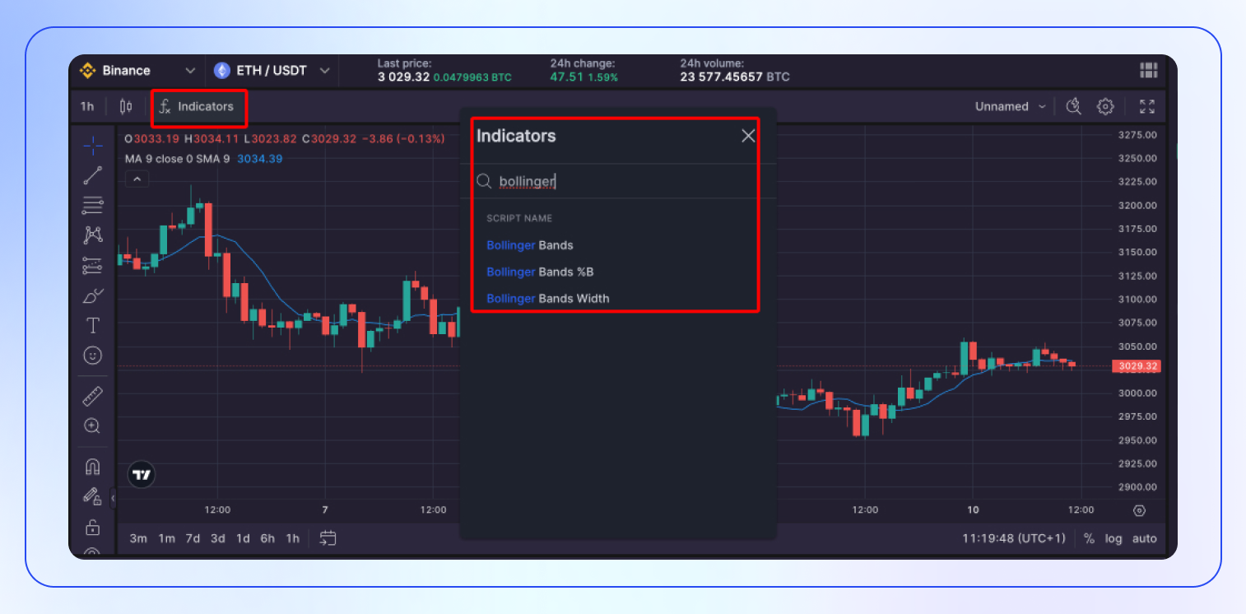Click the 11:19:48 (UTC+1) timezone
This screenshot has width=1246, height=614.
pos(1013,538)
